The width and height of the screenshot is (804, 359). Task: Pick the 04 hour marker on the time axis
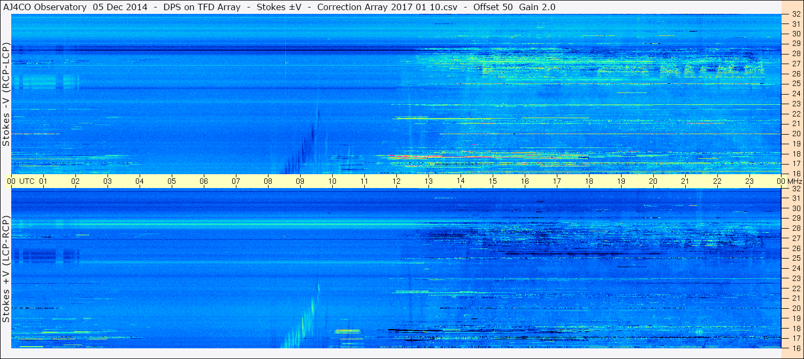point(140,181)
